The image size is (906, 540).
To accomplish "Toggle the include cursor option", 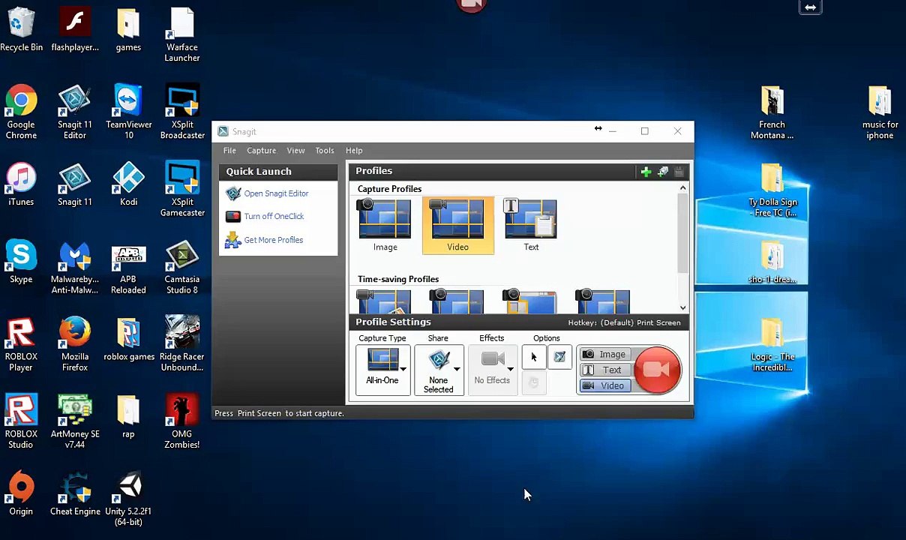I will click(x=534, y=358).
